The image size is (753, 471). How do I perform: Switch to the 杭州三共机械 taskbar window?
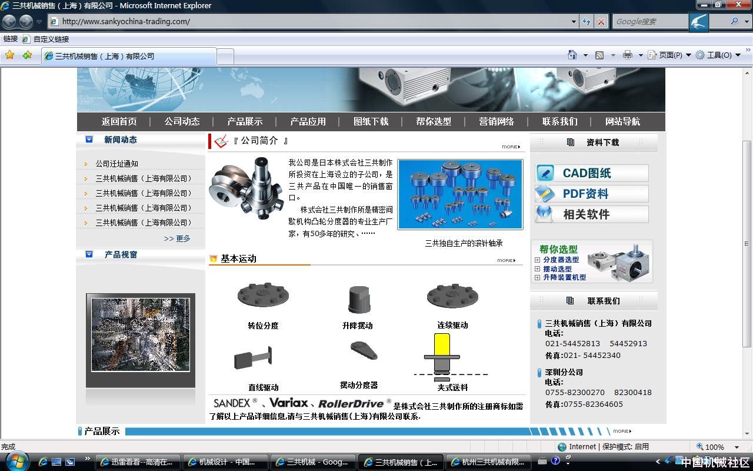coord(489,462)
